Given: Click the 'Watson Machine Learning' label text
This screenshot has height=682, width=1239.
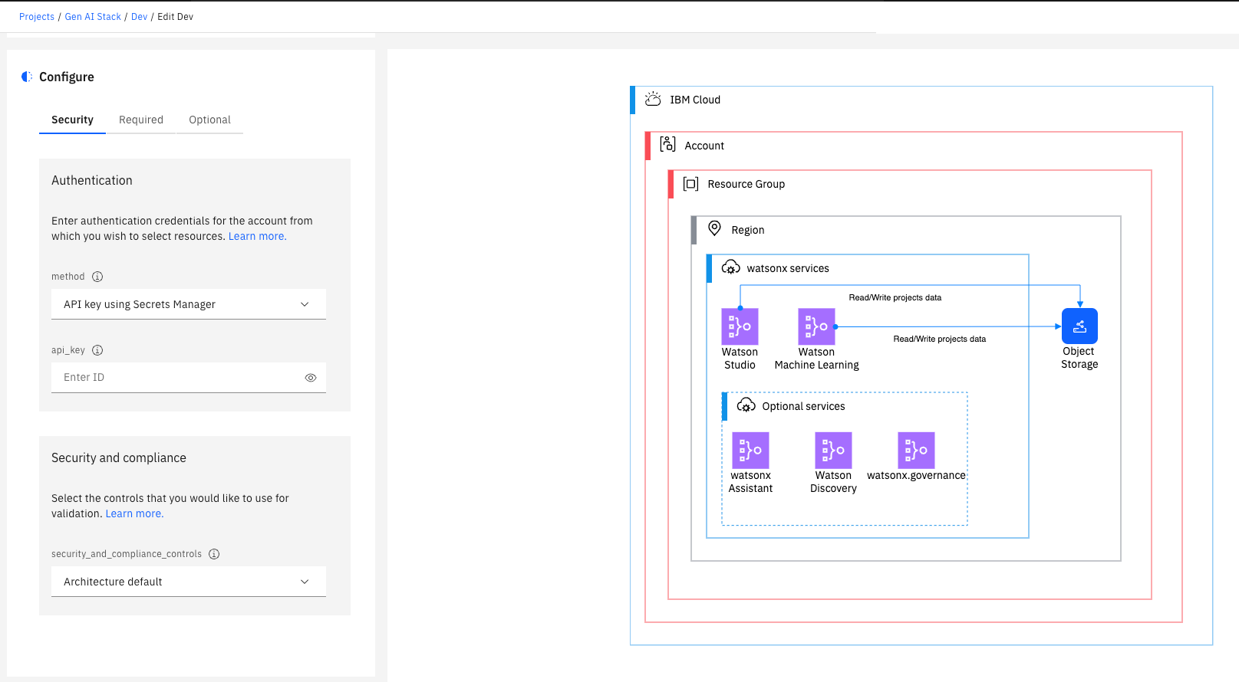Looking at the screenshot, I should click(816, 359).
